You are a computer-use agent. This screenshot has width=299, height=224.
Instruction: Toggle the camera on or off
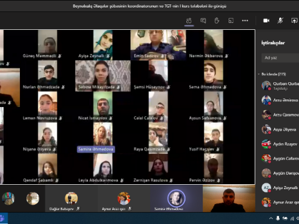pyautogui.click(x=267, y=21)
